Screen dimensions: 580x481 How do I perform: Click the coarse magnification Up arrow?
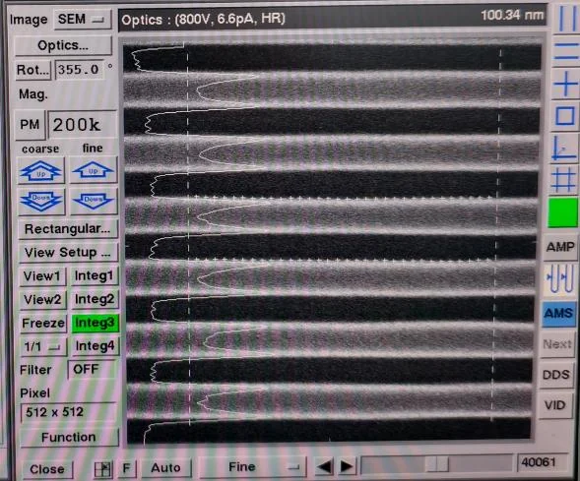click(40, 170)
